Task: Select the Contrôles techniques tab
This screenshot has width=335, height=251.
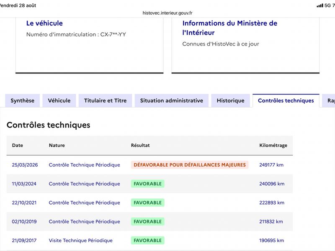Action: [286, 100]
